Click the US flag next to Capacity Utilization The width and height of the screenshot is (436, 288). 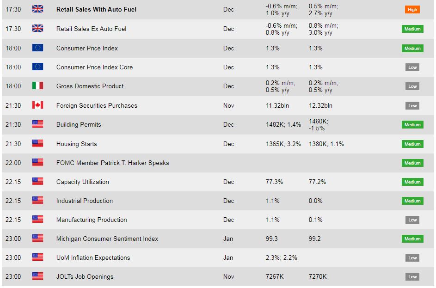pyautogui.click(x=37, y=182)
